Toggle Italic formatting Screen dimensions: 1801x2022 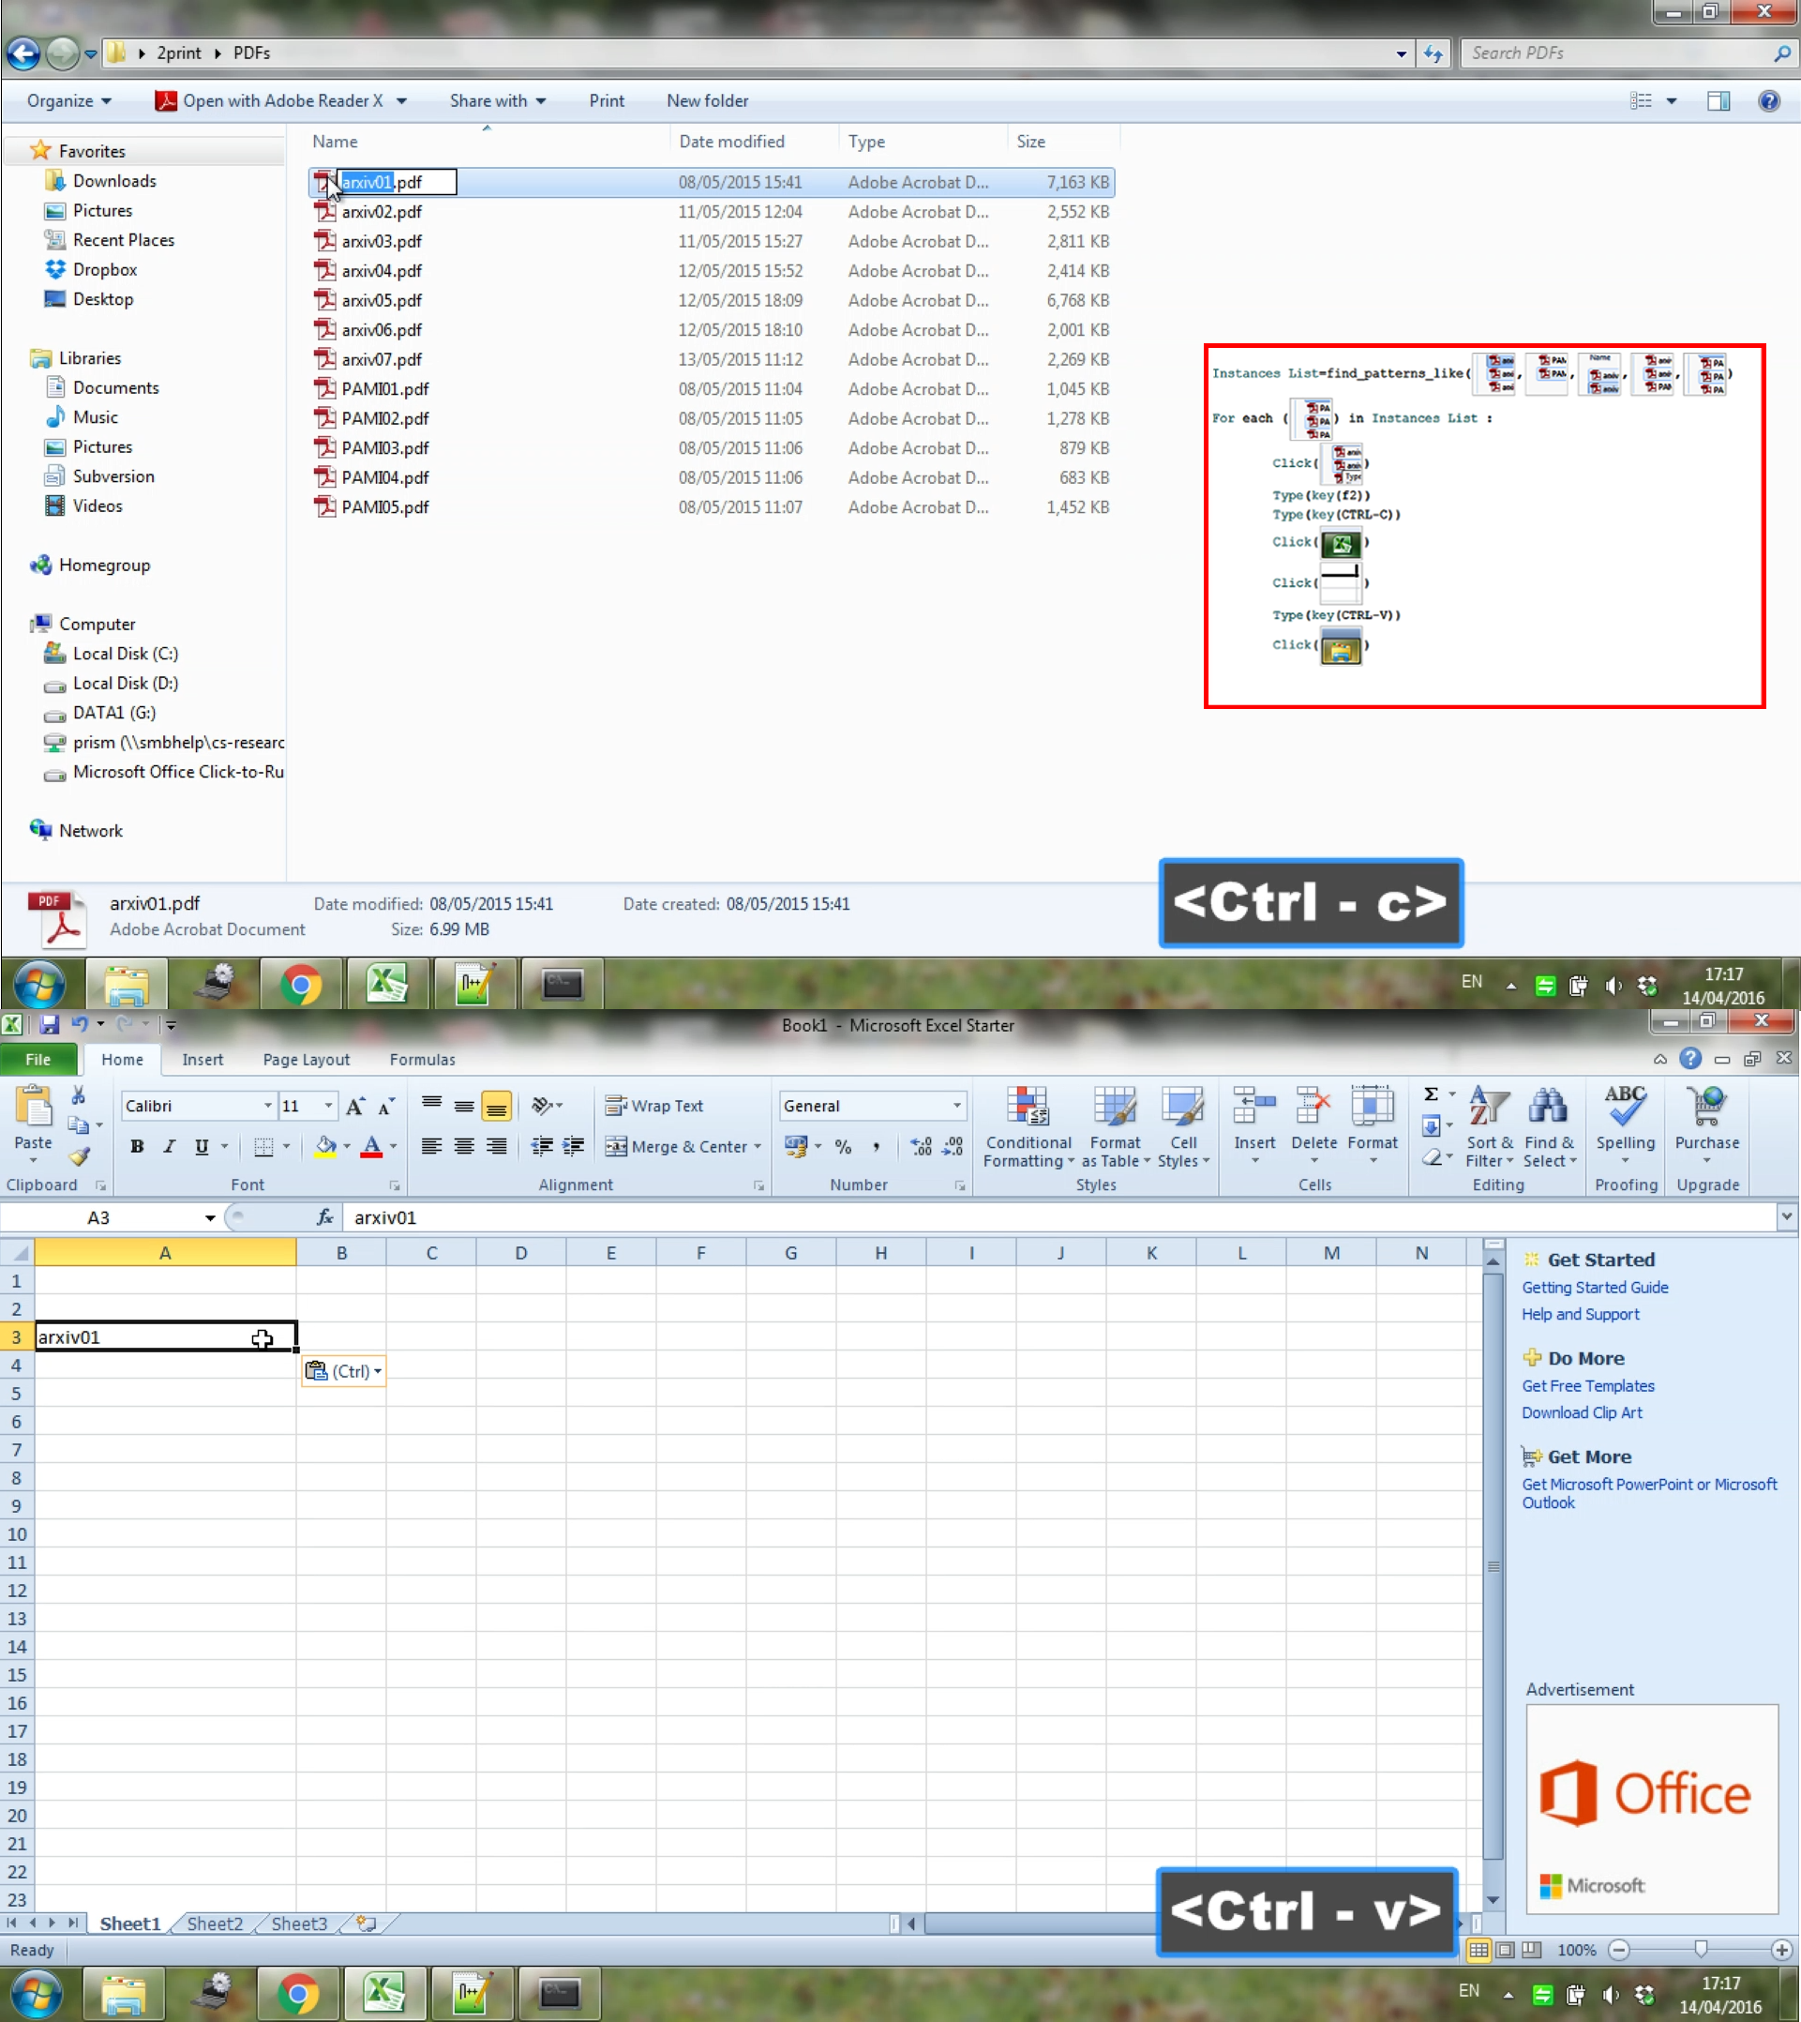(169, 1146)
